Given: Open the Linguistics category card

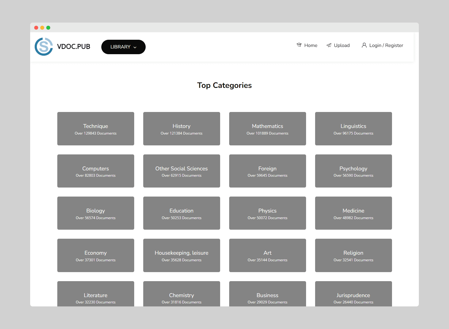Looking at the screenshot, I should 353,129.
